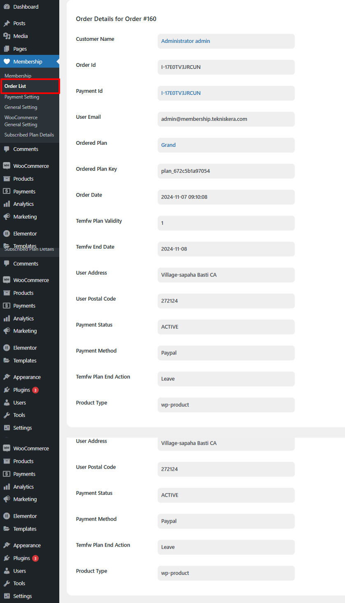Click the Pages icon in sidebar
Viewport: 345px width, 603px height.
click(x=7, y=49)
